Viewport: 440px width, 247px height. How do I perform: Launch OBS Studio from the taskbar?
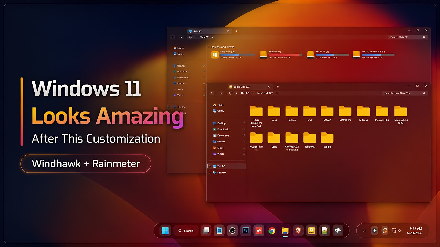233,231
